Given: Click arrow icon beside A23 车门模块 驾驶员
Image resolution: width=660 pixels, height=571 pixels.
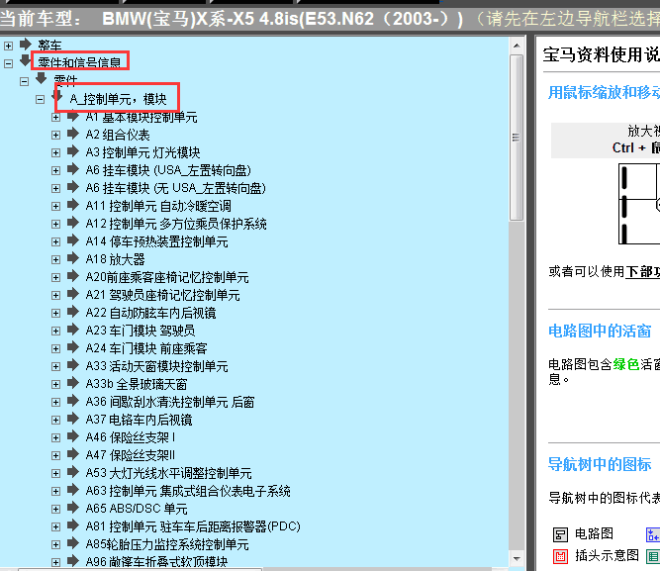Looking at the screenshot, I should click(73, 330).
